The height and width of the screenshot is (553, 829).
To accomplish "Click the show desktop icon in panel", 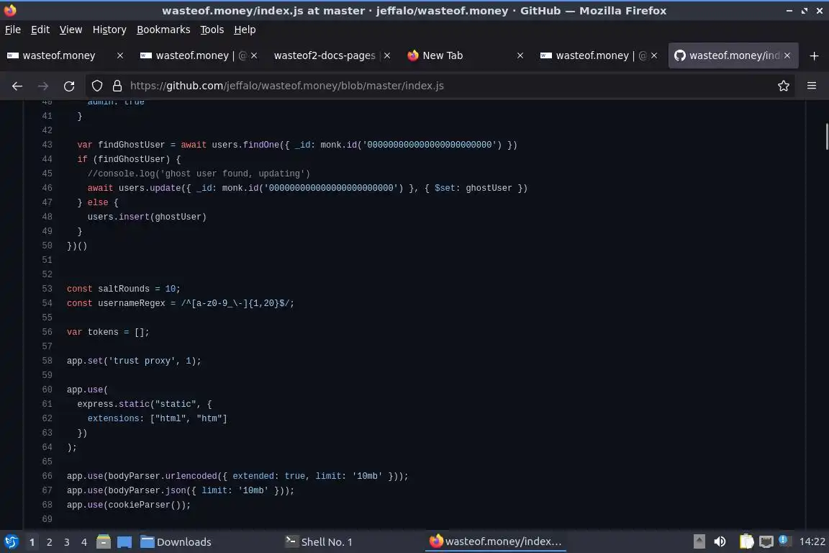I will pos(124,541).
